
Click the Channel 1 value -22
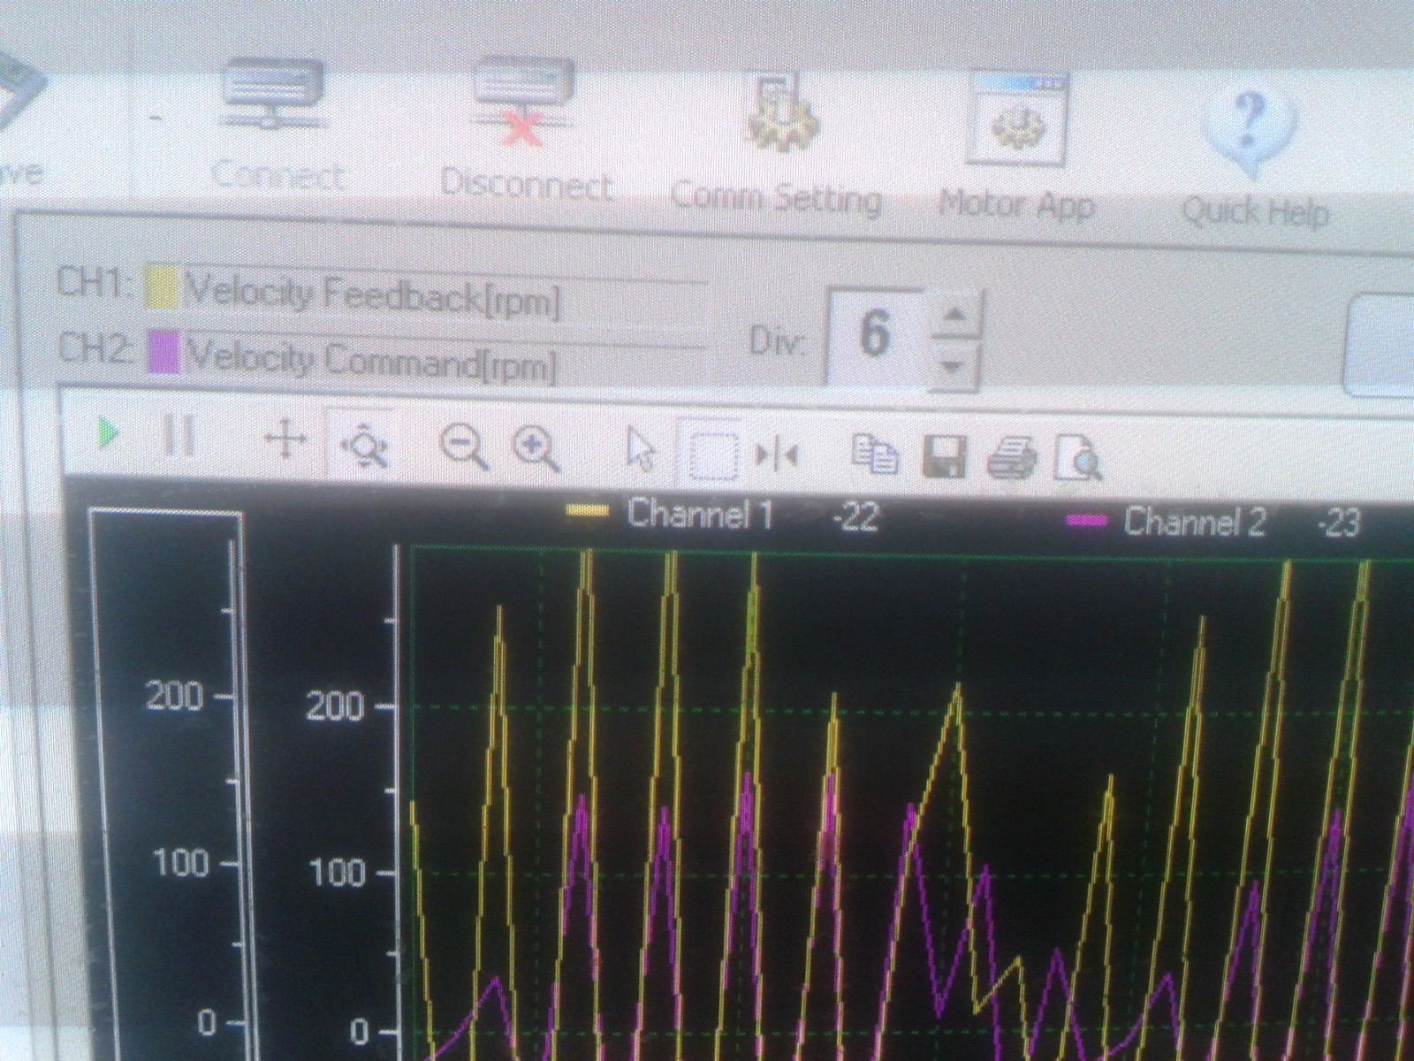click(855, 516)
